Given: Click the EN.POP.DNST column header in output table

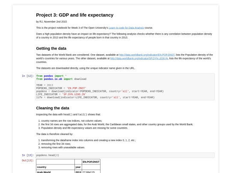Looking at the screenshot, I should [91, 162].
